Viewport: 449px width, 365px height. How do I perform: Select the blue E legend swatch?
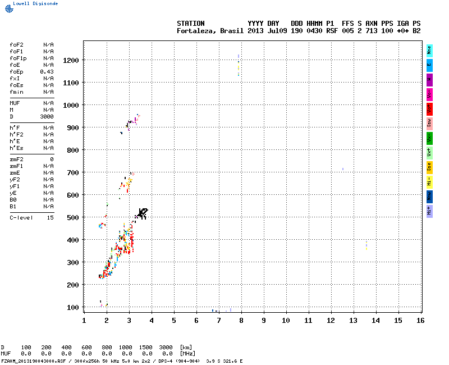[x=429, y=65]
